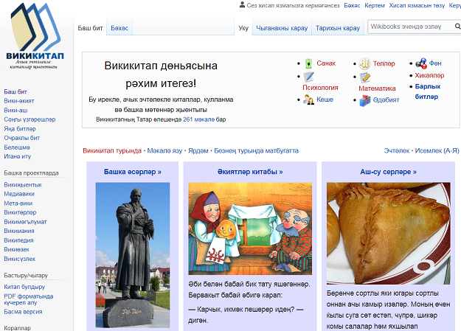Click the 261 мәкалә link
461x331 pixels.
click(x=198, y=119)
